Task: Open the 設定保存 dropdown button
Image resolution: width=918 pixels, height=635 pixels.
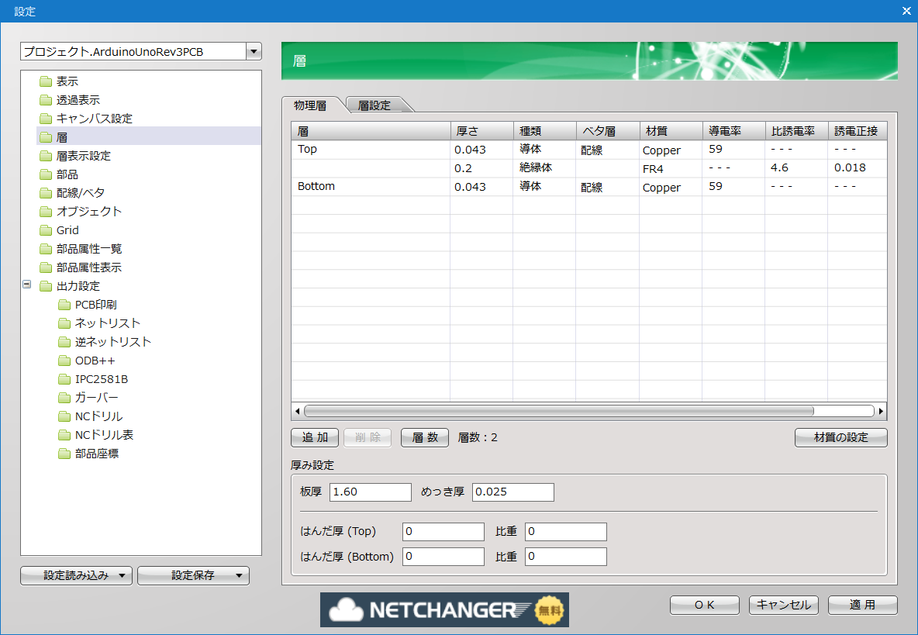Action: 193,575
